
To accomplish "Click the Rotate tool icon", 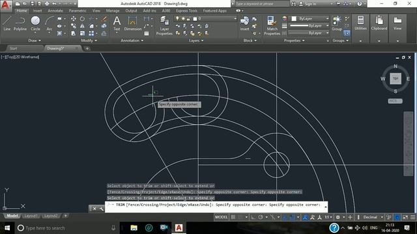I will [83, 19].
